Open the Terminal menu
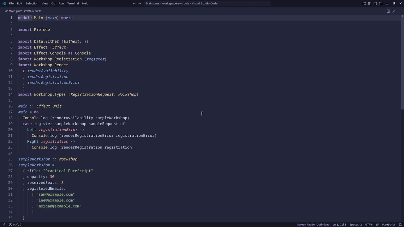Screen dimensions: 404x227 (73, 3)
